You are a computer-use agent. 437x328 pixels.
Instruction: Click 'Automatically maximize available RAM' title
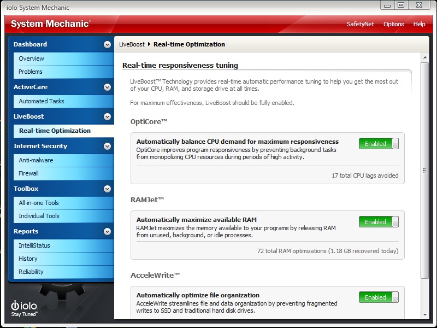(197, 220)
